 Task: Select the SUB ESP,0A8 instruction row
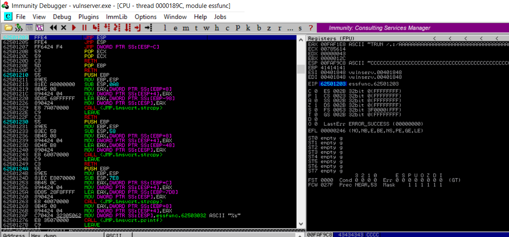[x=149, y=84]
